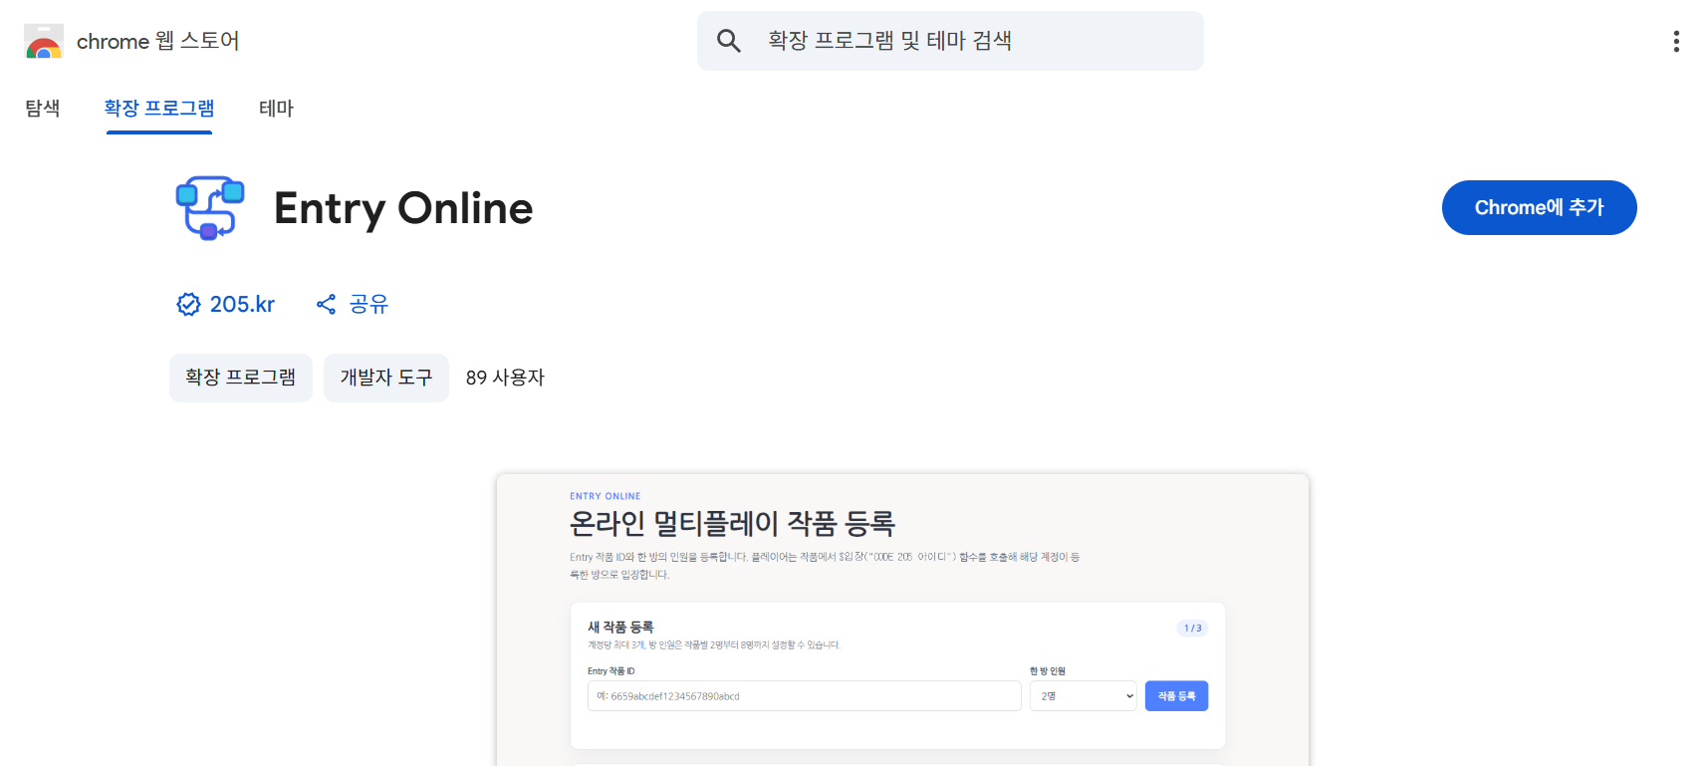This screenshot has width=1708, height=766.
Task: Open the three-dot more options menu
Action: [1676, 41]
